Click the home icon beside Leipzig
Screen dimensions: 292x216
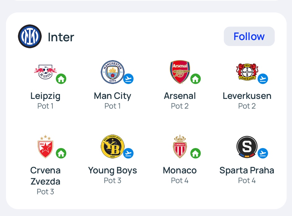[x=61, y=79]
